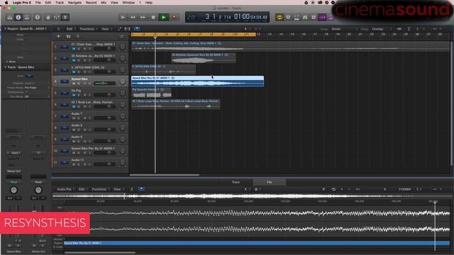Open the Toolbar toggle icon
This screenshot has width=454, height=255.
point(27,17)
